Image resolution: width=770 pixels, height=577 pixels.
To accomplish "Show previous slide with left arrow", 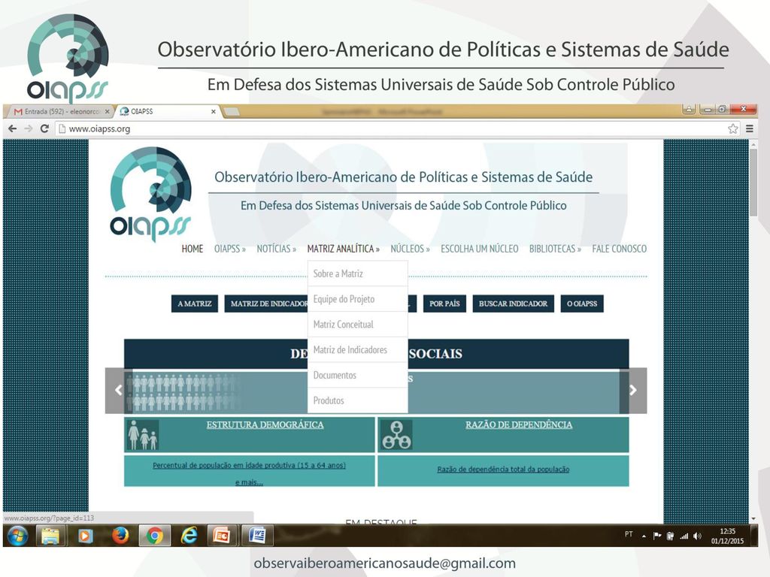I will tap(118, 390).
